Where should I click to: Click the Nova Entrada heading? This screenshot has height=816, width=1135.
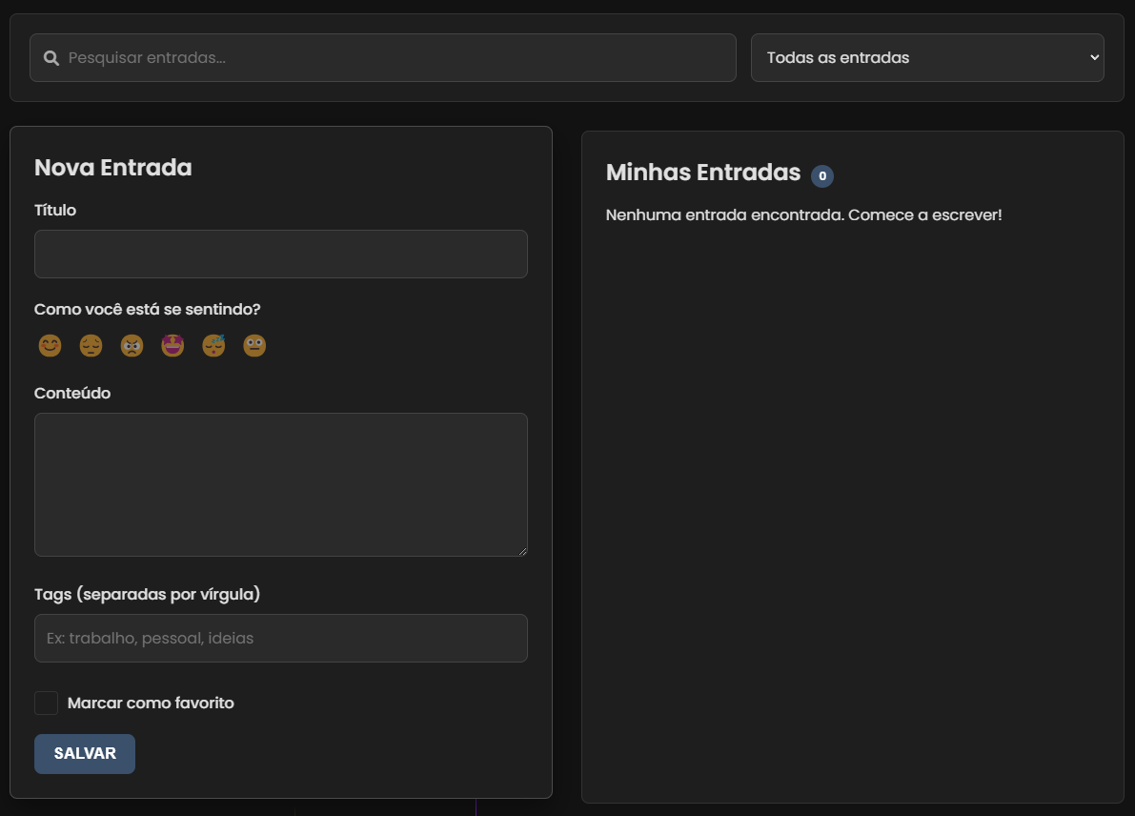[x=112, y=167]
